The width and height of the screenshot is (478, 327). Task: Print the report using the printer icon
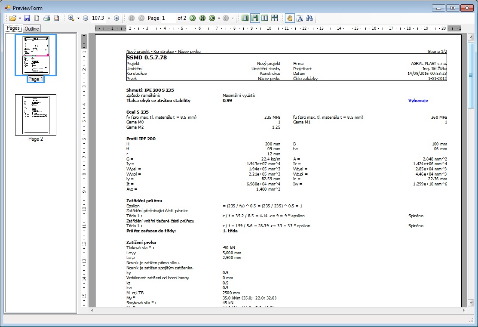(x=46, y=18)
